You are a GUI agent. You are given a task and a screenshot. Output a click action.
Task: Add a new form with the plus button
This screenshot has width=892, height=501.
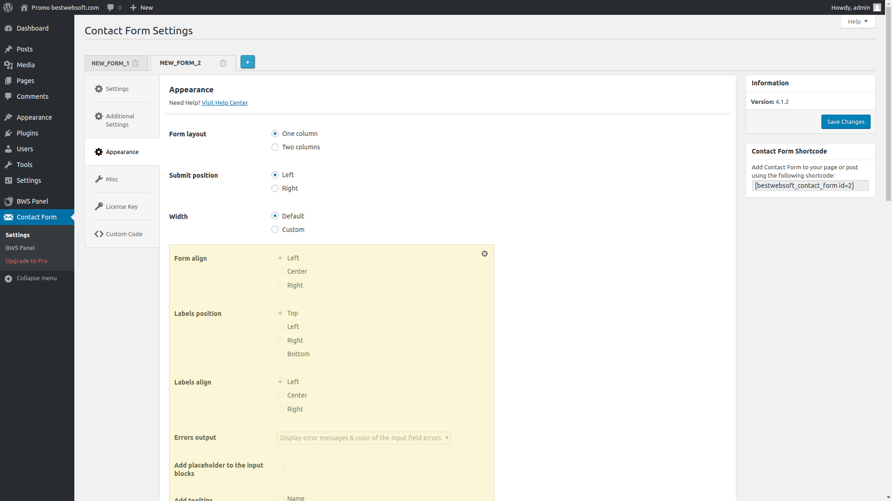[x=248, y=62]
